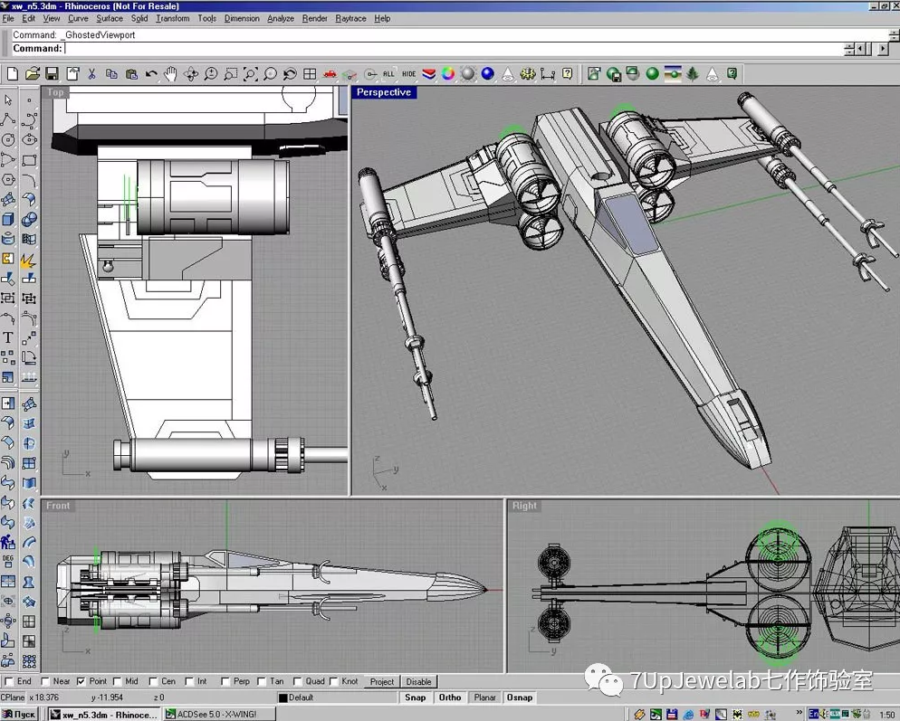Viewport: 900px width, 721px height.
Task: Click the four-viewport layout icon
Action: pyautogui.click(x=310, y=74)
